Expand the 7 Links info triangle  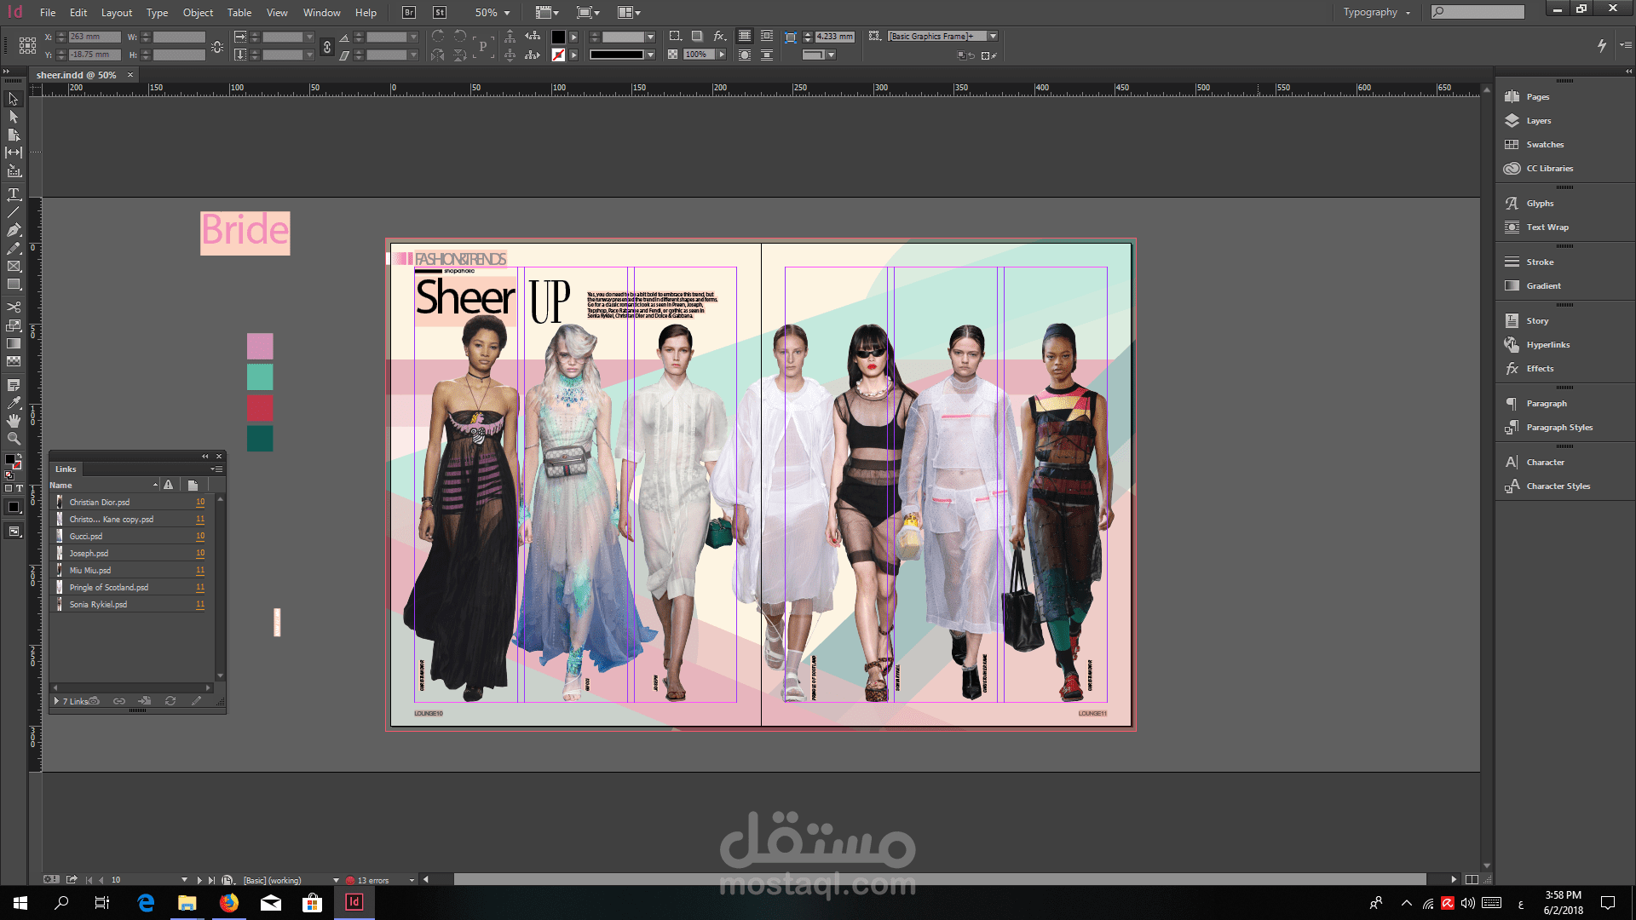click(56, 701)
